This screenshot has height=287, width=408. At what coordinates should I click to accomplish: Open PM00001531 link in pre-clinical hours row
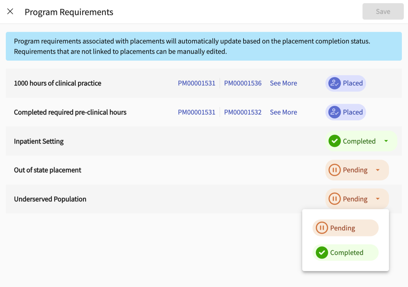196,112
